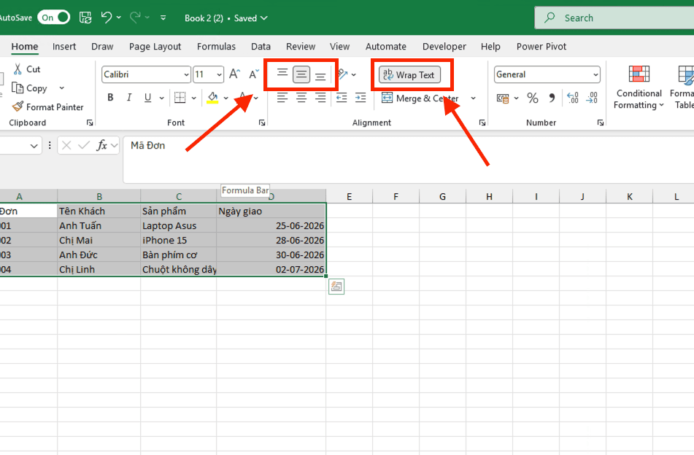The width and height of the screenshot is (694, 455).
Task: Click Increase Font Size icon
Action: (x=234, y=74)
